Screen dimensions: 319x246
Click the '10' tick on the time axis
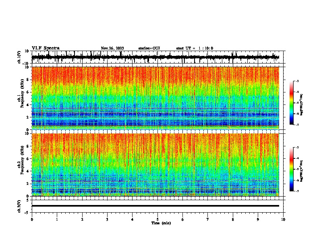pos(283,219)
